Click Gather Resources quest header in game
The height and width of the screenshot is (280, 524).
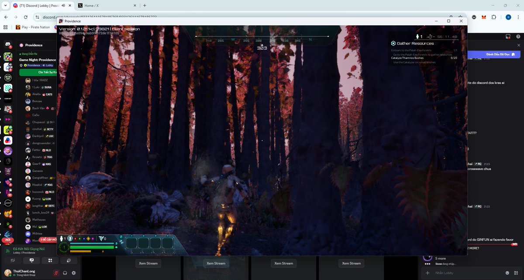click(x=412, y=43)
